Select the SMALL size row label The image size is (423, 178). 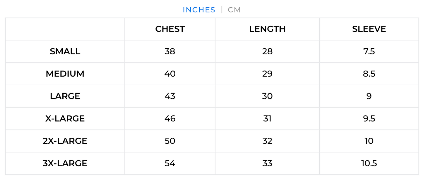[65, 51]
